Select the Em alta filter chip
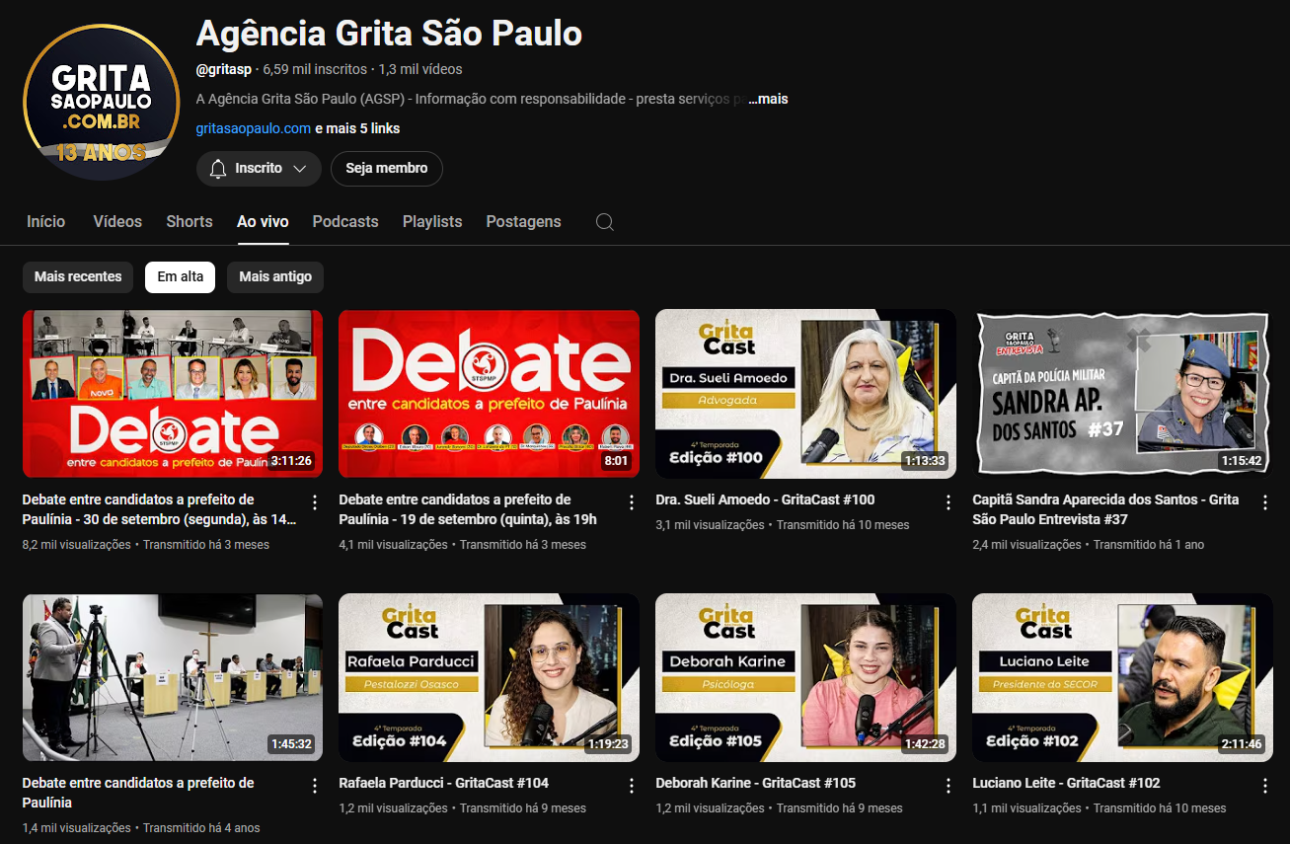The width and height of the screenshot is (1290, 844). coord(181,277)
